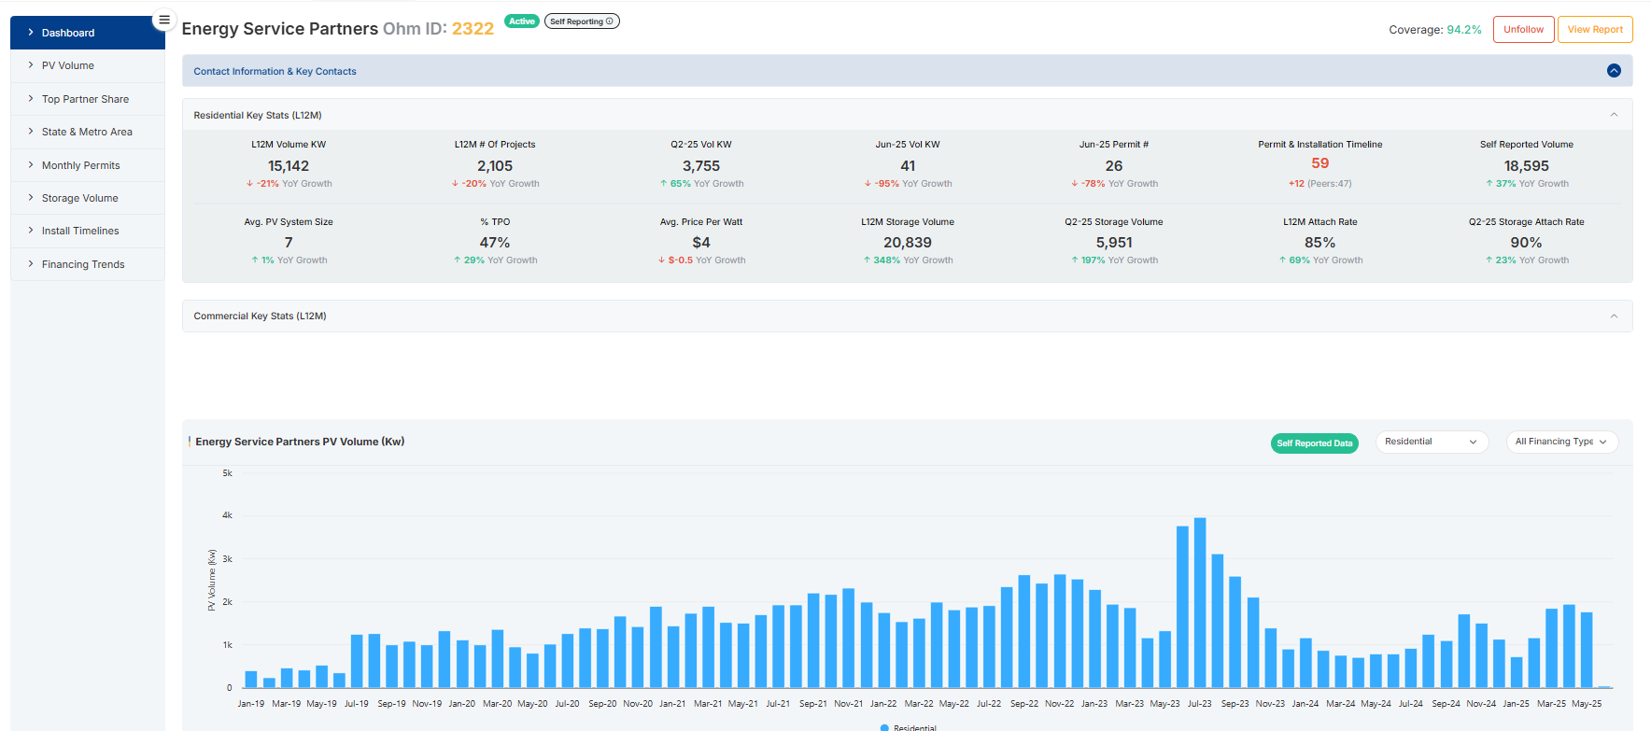
Task: Go to State & Metro Area section
Action: tap(87, 132)
